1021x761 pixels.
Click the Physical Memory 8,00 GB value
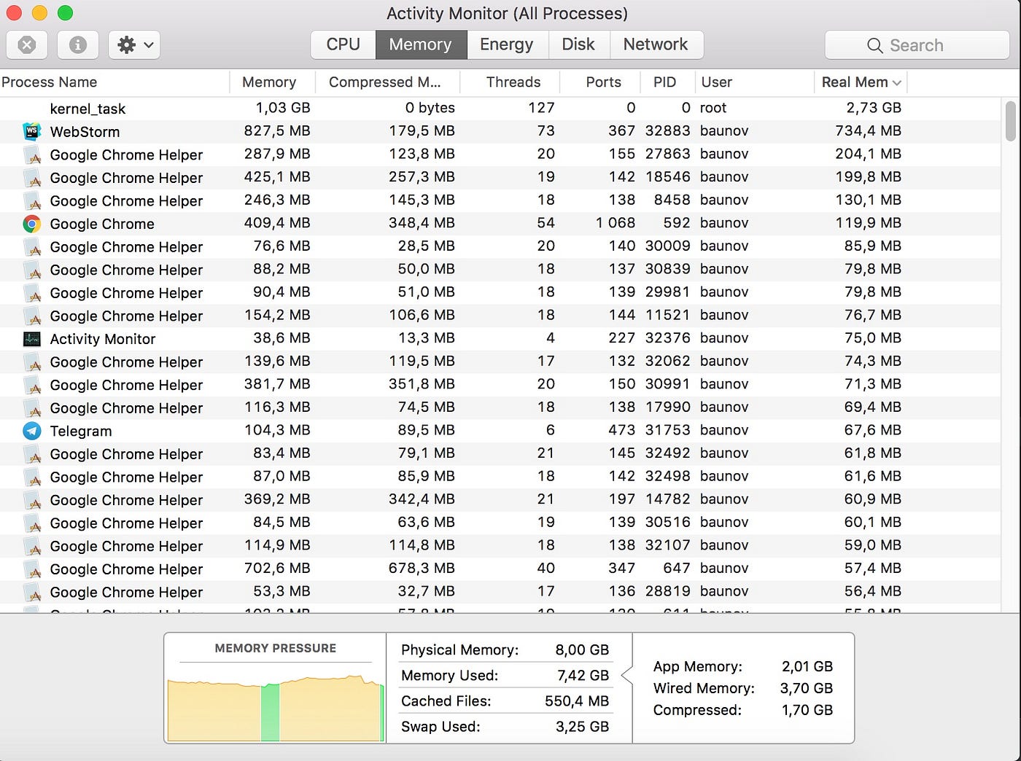pyautogui.click(x=582, y=649)
